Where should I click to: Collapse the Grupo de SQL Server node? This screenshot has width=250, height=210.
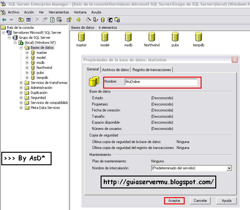pos(9,38)
